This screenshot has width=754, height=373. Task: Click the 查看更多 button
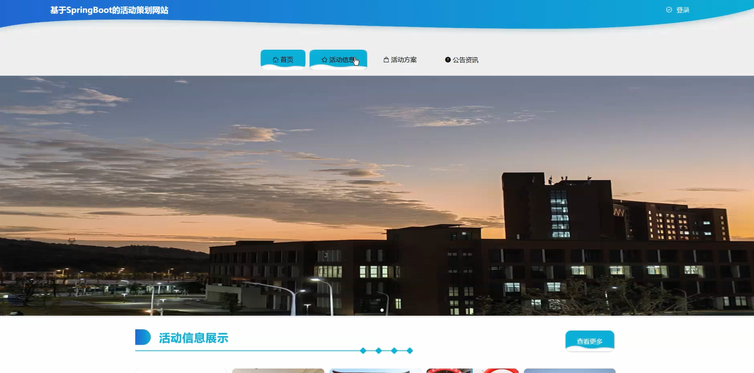(x=590, y=341)
